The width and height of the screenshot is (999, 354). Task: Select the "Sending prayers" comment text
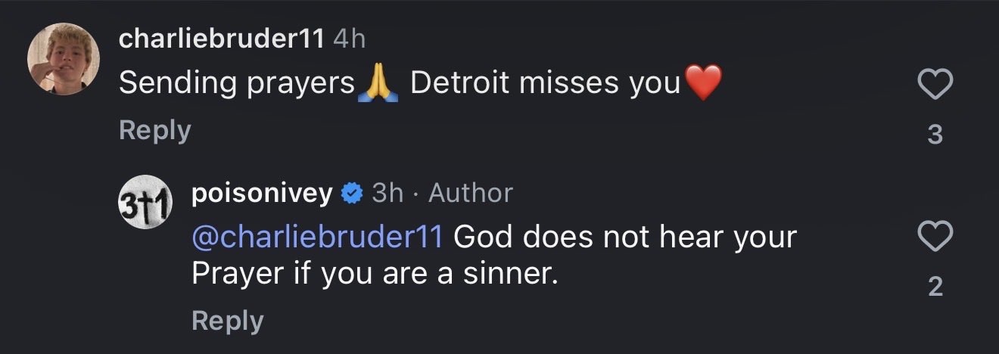pos(236,84)
